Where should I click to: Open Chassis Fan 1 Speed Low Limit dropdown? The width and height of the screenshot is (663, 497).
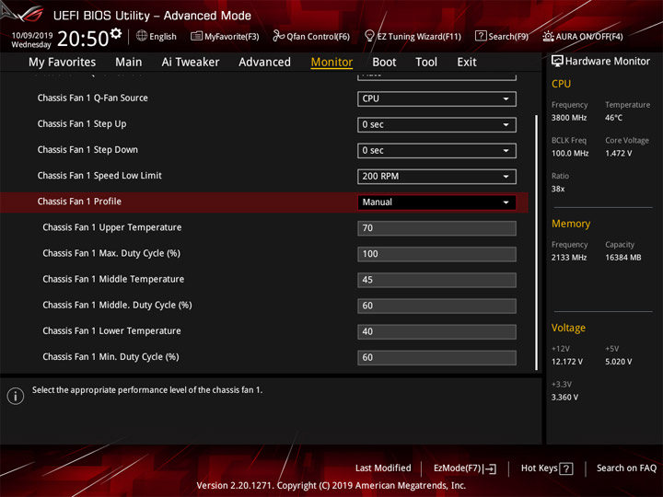coord(436,176)
